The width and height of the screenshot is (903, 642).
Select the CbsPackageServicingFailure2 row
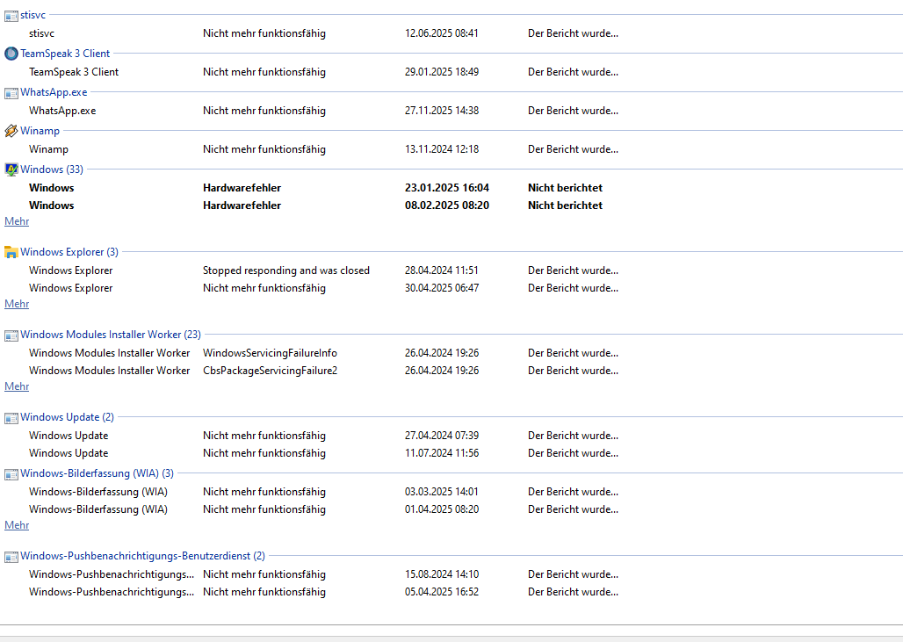click(323, 371)
